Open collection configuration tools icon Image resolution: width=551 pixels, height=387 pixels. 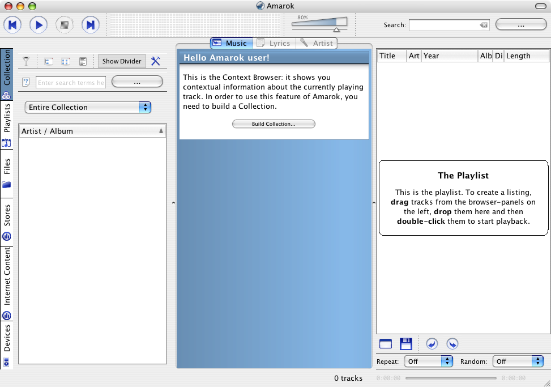156,61
